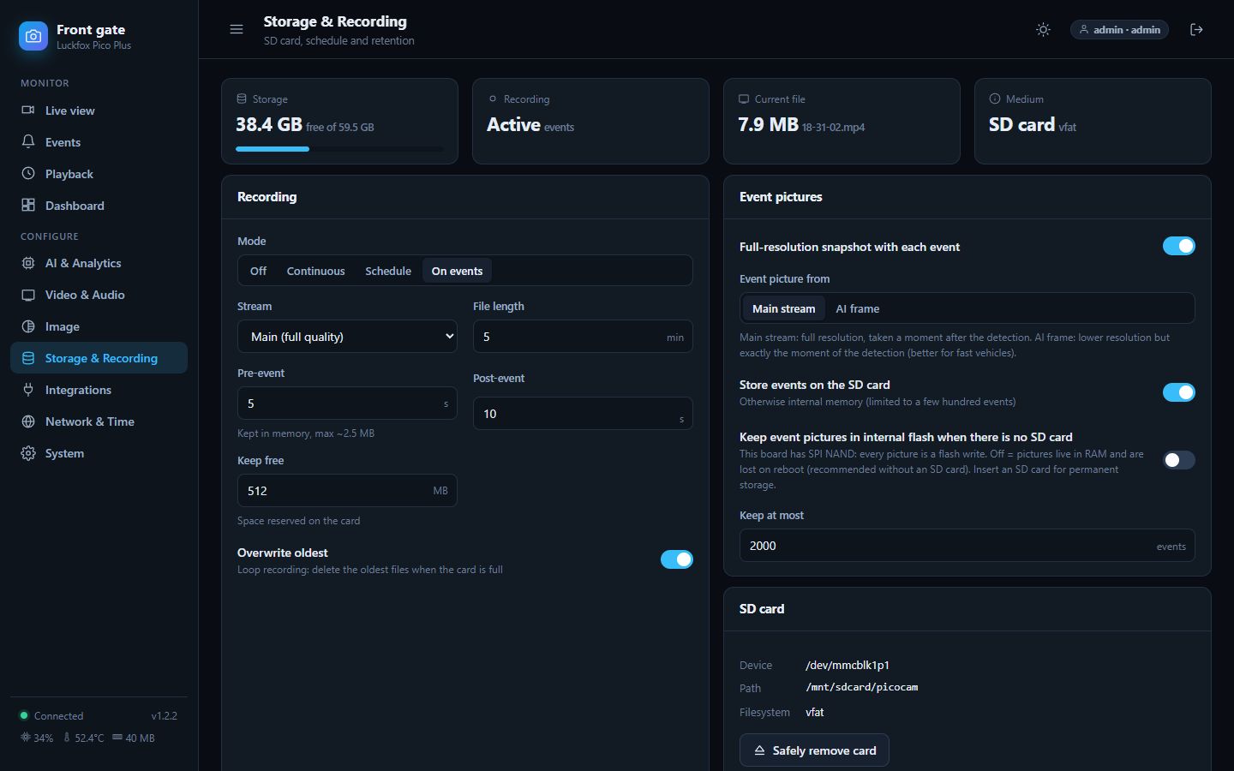Click the Image adjustment icon in sidebar
Viewport: 1234px width, 771px height.
(28, 326)
